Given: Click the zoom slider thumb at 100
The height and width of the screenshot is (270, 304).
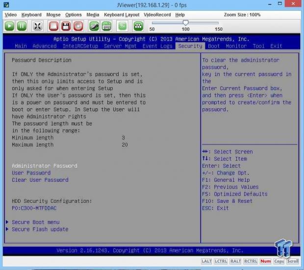Looking at the screenshot, I should pos(185,23).
